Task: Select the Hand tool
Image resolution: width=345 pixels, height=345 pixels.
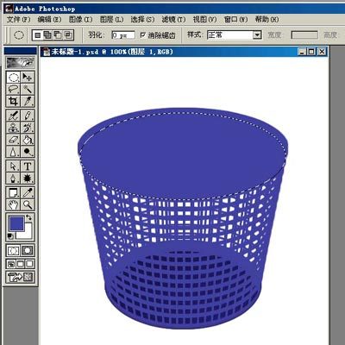Action: point(13,204)
